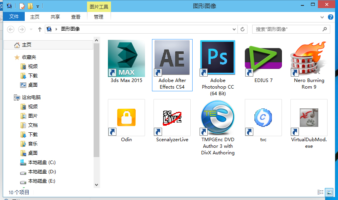Open the 文件 menu tab
Screen dimensions: 338x200
point(14,17)
